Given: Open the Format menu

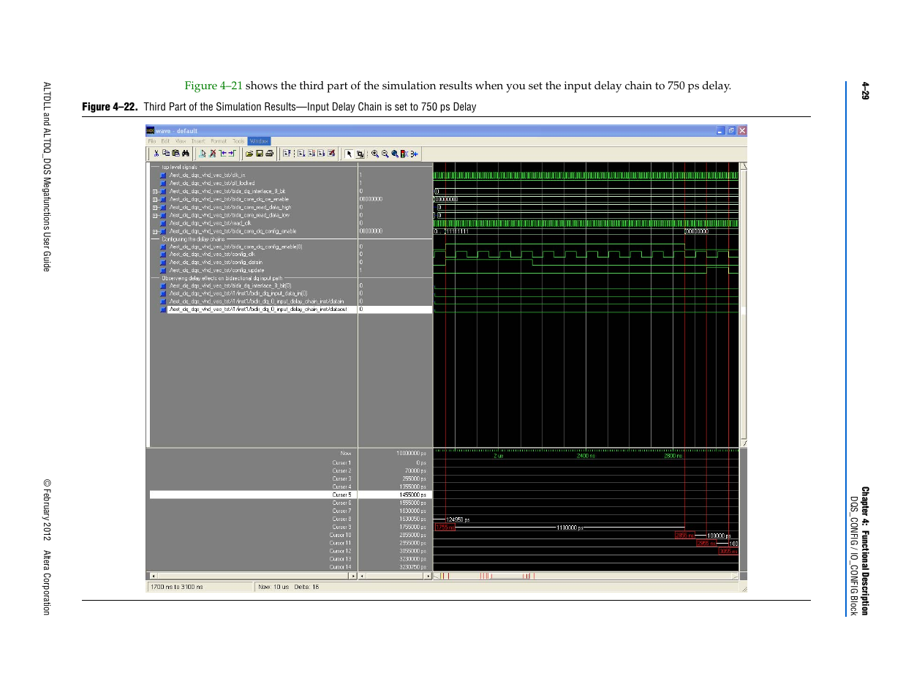Looking at the screenshot, I should pyautogui.click(x=219, y=141).
